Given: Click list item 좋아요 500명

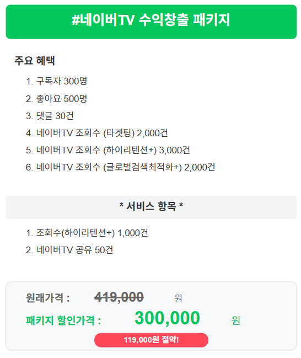Looking at the screenshot, I should (x=56, y=99).
